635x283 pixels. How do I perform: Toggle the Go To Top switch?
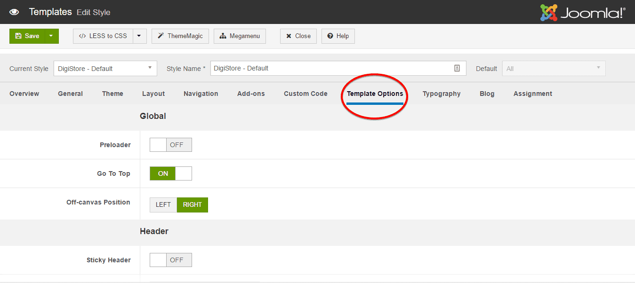[x=170, y=173]
